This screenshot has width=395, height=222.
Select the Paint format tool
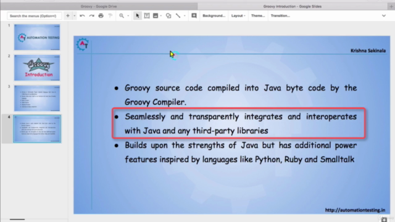110,15
